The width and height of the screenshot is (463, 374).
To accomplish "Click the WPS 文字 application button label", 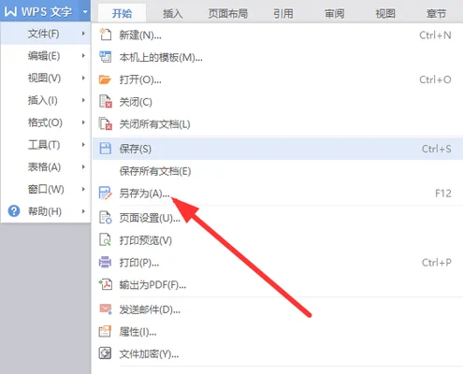I will pyautogui.click(x=47, y=12).
